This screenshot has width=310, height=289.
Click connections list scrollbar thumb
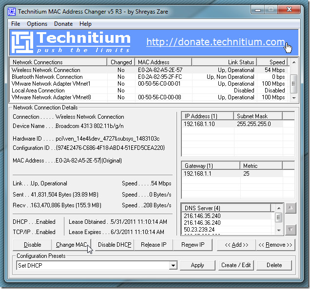[x=293, y=84]
